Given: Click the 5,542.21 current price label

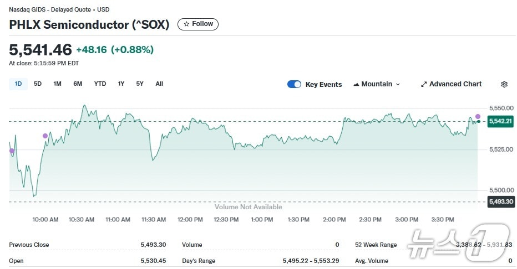Looking at the screenshot, I should click(500, 121).
